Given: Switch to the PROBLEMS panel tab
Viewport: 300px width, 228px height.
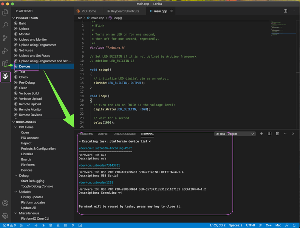Looking at the screenshot, I should [86, 134].
